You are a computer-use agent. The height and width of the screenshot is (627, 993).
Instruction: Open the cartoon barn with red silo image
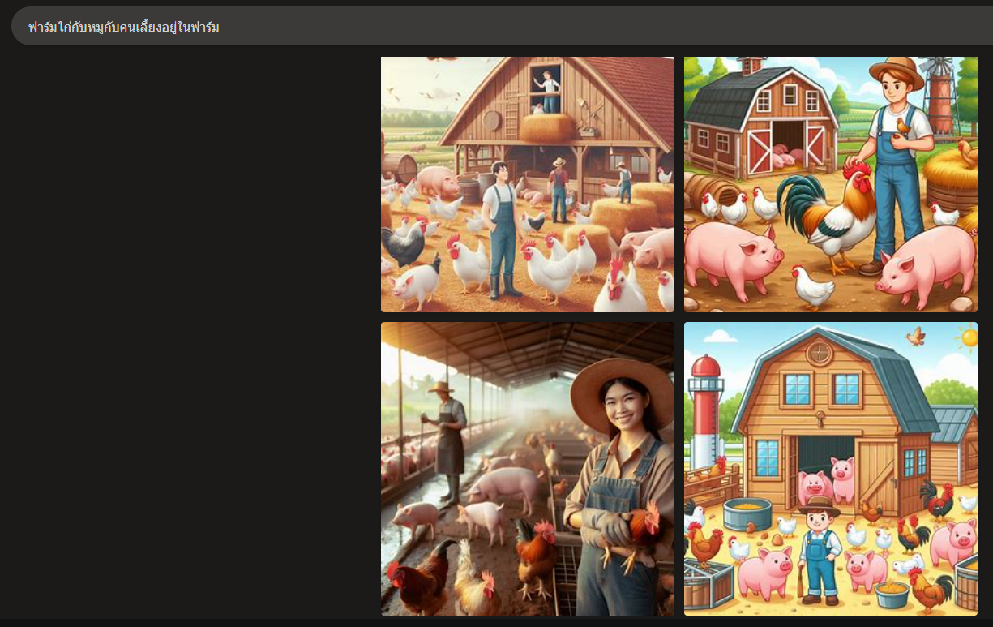(830, 469)
